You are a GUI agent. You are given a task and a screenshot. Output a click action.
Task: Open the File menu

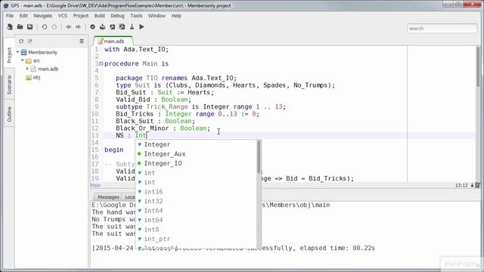[x=10, y=16]
